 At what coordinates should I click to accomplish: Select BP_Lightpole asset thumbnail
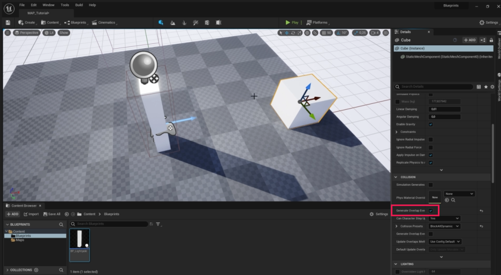click(80, 245)
